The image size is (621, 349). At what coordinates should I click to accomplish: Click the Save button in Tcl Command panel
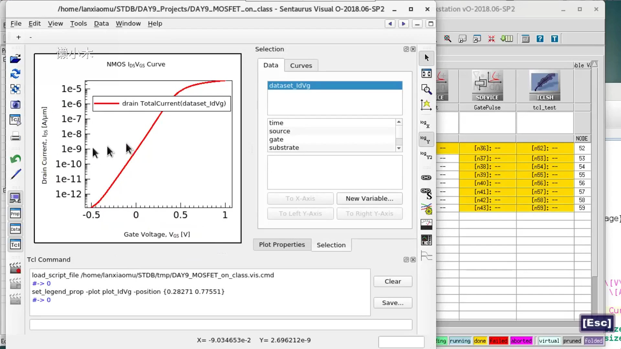pos(392,302)
